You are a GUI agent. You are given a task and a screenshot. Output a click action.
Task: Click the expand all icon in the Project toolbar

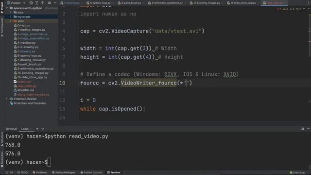click(x=37, y=3)
